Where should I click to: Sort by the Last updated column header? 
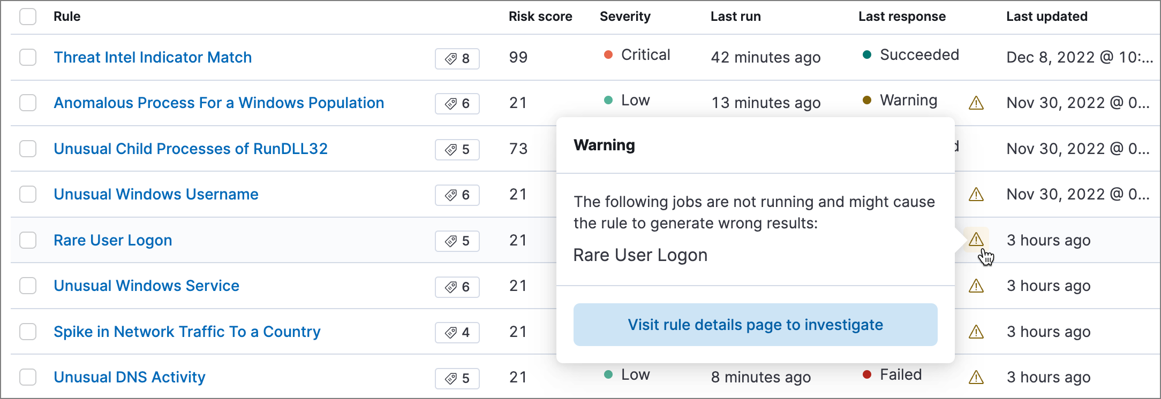(x=1046, y=17)
